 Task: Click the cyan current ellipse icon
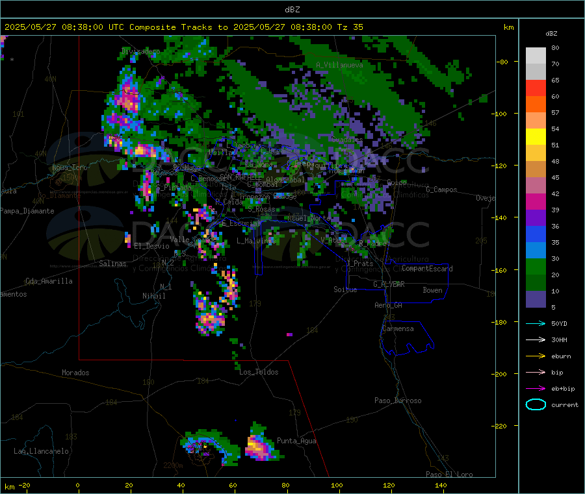536,404
